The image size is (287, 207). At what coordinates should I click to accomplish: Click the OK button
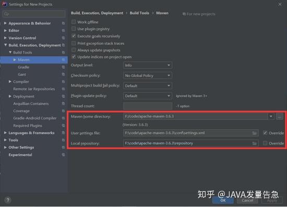(223, 200)
